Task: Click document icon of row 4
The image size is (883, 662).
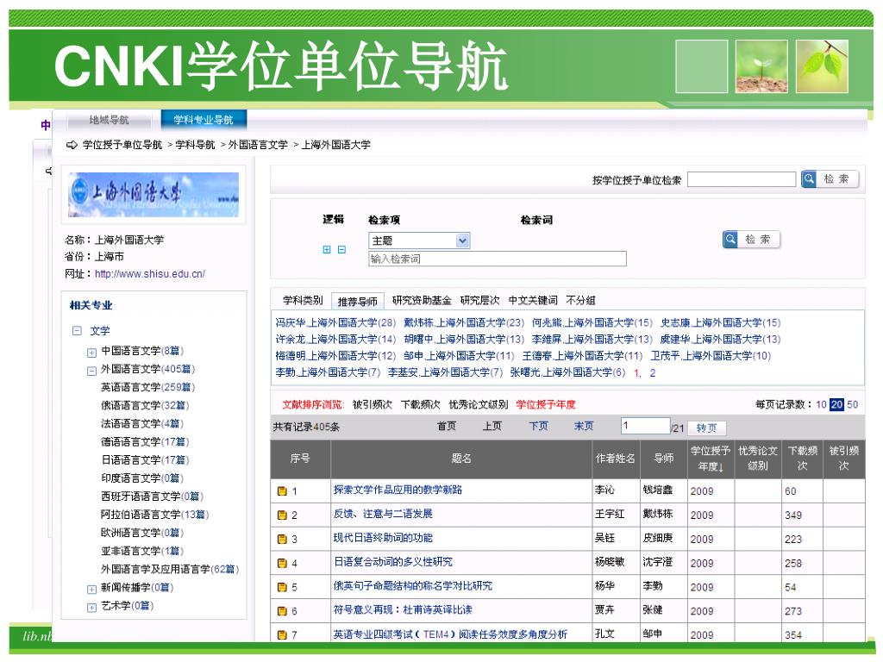Action: (282, 563)
